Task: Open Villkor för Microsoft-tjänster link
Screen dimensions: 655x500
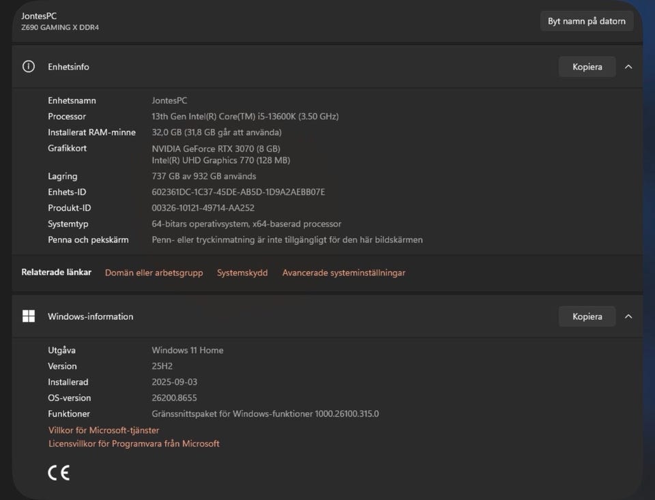Action: point(104,430)
